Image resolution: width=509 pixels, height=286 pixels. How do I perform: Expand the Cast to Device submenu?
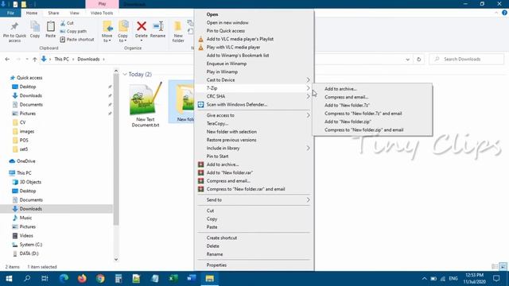[254, 79]
